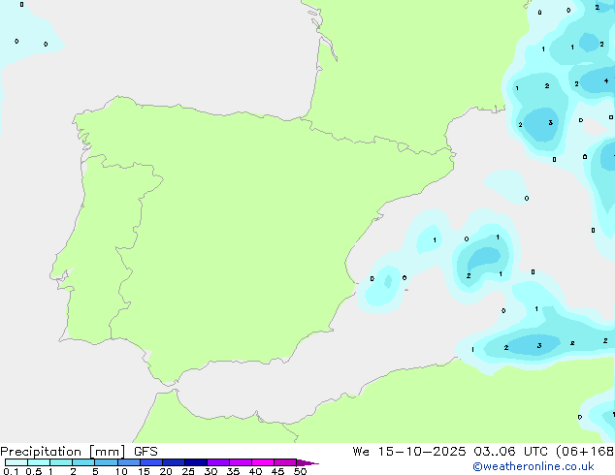
Task: Pick the 10–15 mm legend swatch
Action: [128, 462]
